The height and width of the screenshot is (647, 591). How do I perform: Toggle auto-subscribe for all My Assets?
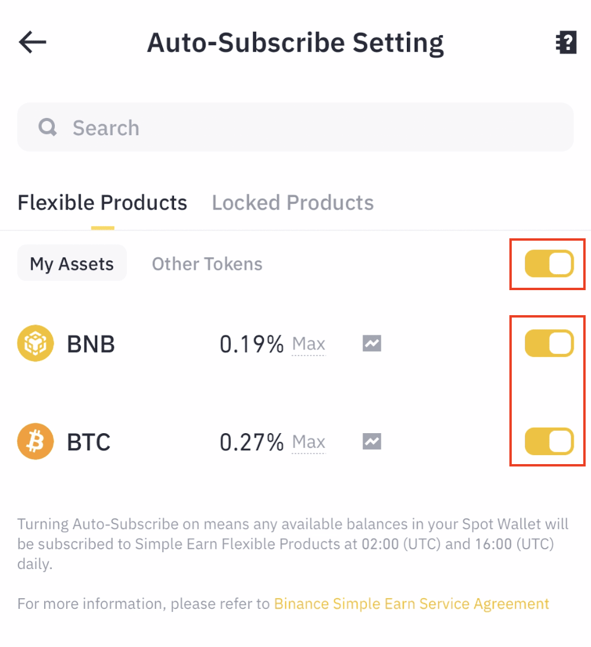click(x=549, y=264)
